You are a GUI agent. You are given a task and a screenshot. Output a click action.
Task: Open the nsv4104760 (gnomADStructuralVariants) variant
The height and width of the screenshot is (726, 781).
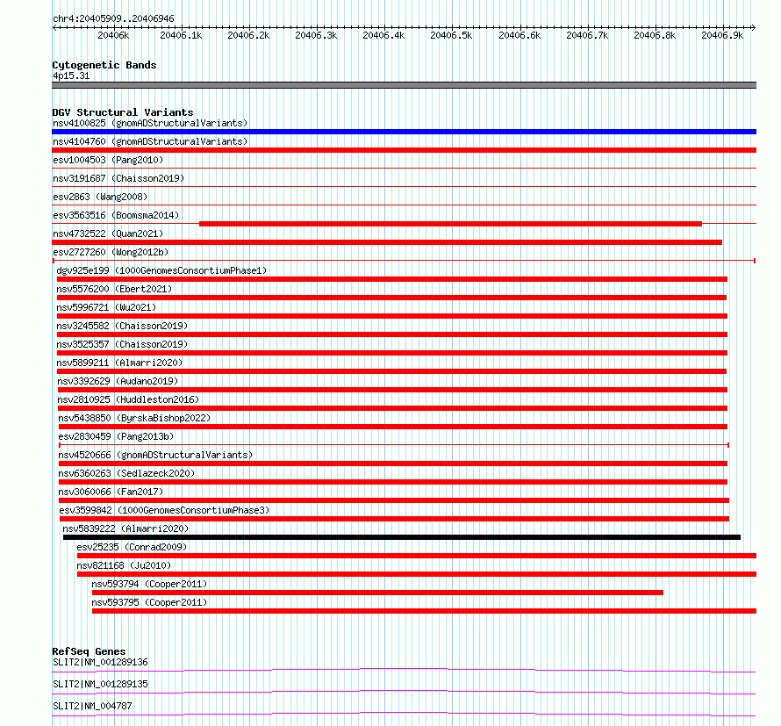150,141
